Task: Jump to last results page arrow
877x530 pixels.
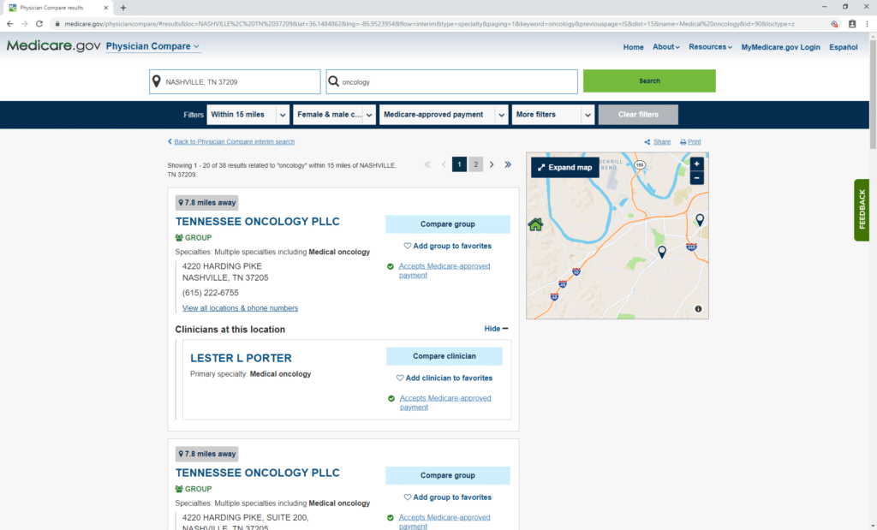Action: [508, 164]
